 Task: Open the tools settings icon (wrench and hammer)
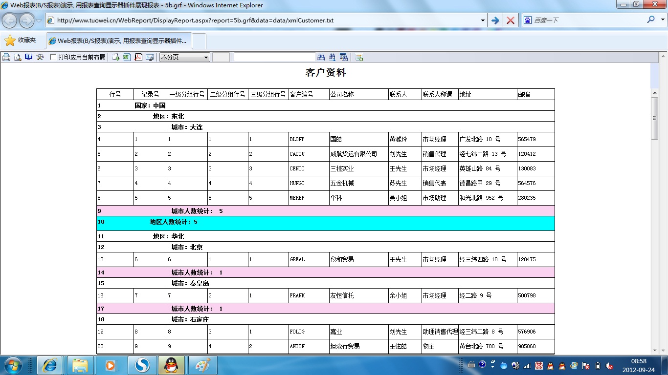40,57
